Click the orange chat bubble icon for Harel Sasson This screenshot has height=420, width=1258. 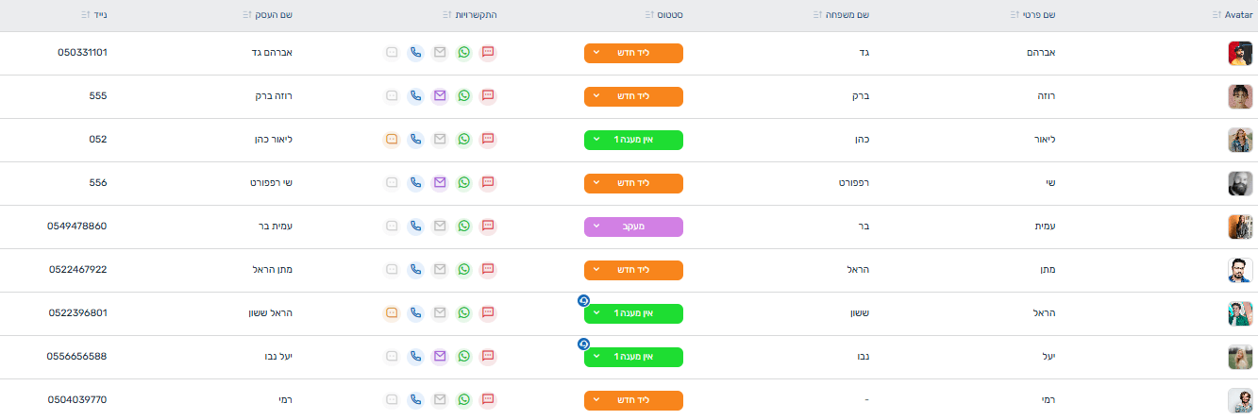coord(392,313)
